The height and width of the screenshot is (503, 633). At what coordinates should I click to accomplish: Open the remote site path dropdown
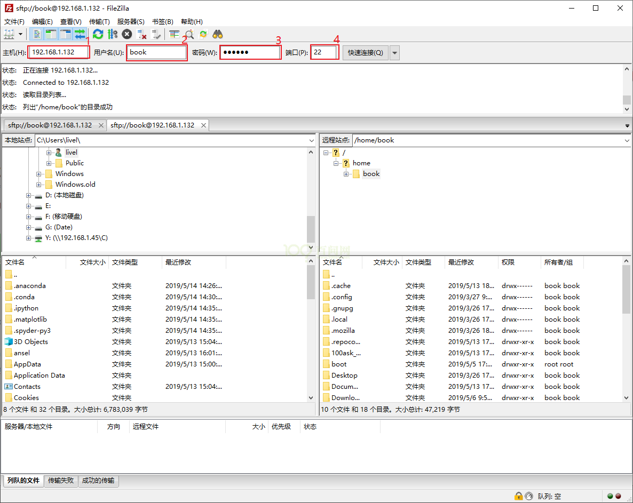(627, 140)
